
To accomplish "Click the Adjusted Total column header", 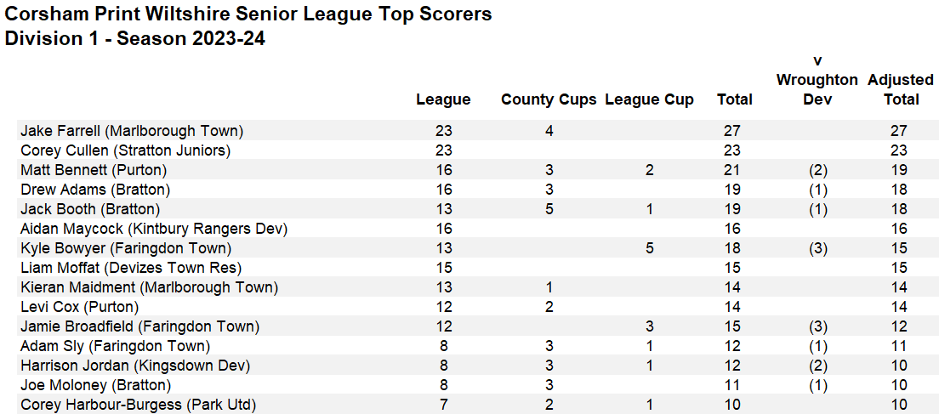I will 901,89.
